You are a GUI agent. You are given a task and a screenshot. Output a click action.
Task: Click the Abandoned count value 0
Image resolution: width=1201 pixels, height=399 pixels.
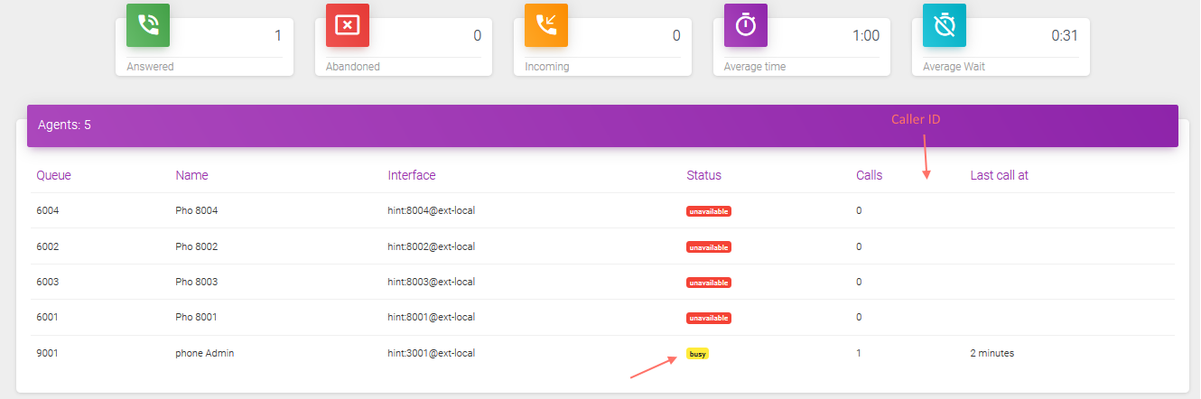click(x=477, y=36)
